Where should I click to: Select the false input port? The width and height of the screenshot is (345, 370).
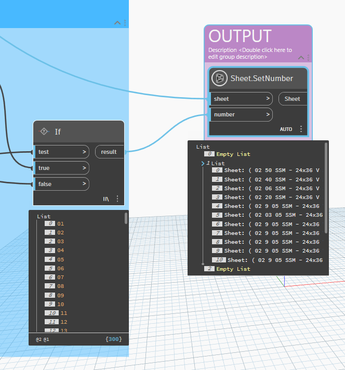click(62, 184)
